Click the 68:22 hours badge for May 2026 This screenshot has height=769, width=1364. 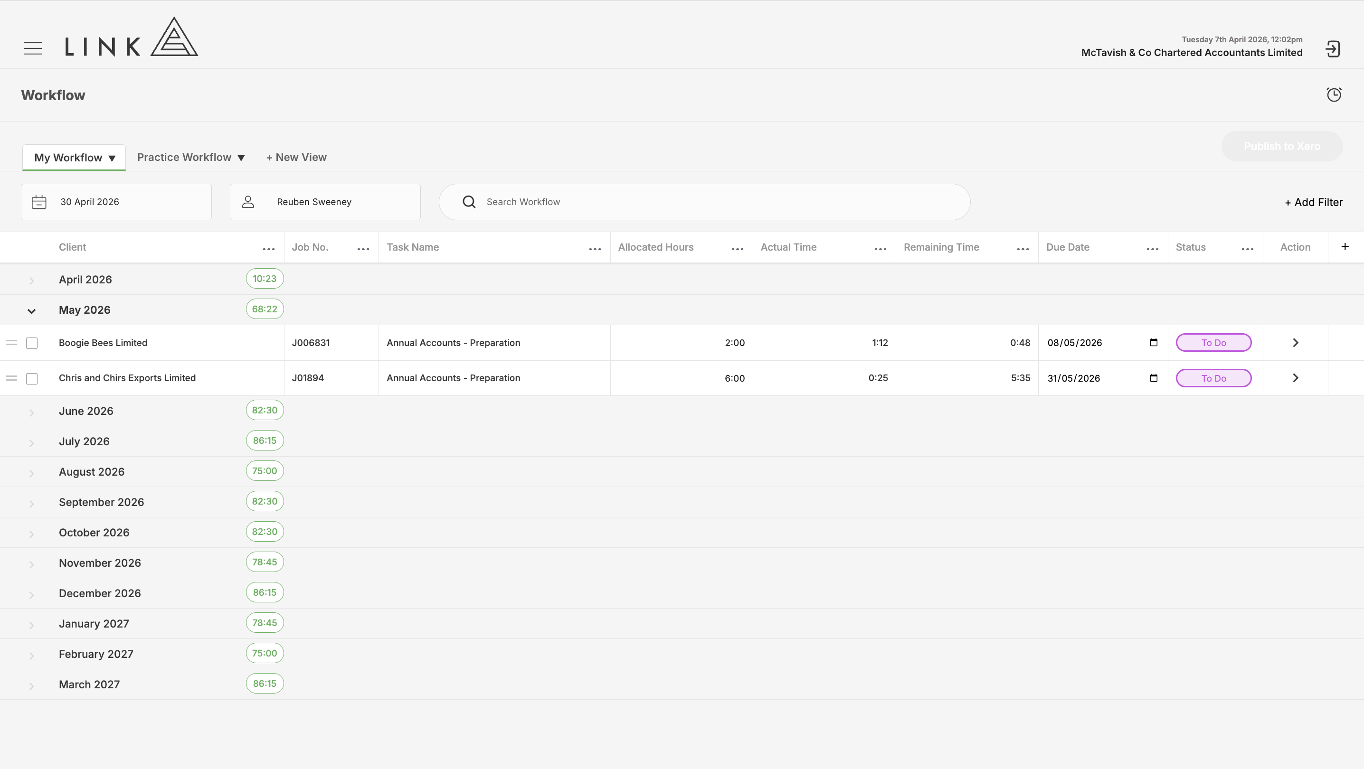(265, 309)
